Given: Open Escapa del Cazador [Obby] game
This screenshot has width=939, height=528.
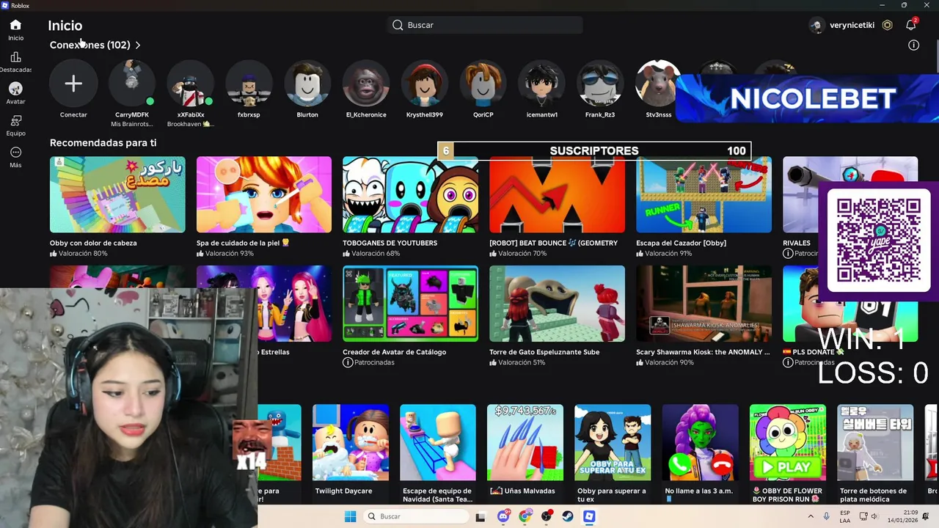Looking at the screenshot, I should point(704,194).
